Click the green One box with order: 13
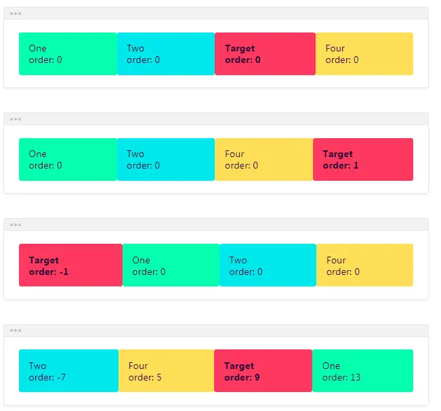The image size is (441, 411). click(363, 370)
